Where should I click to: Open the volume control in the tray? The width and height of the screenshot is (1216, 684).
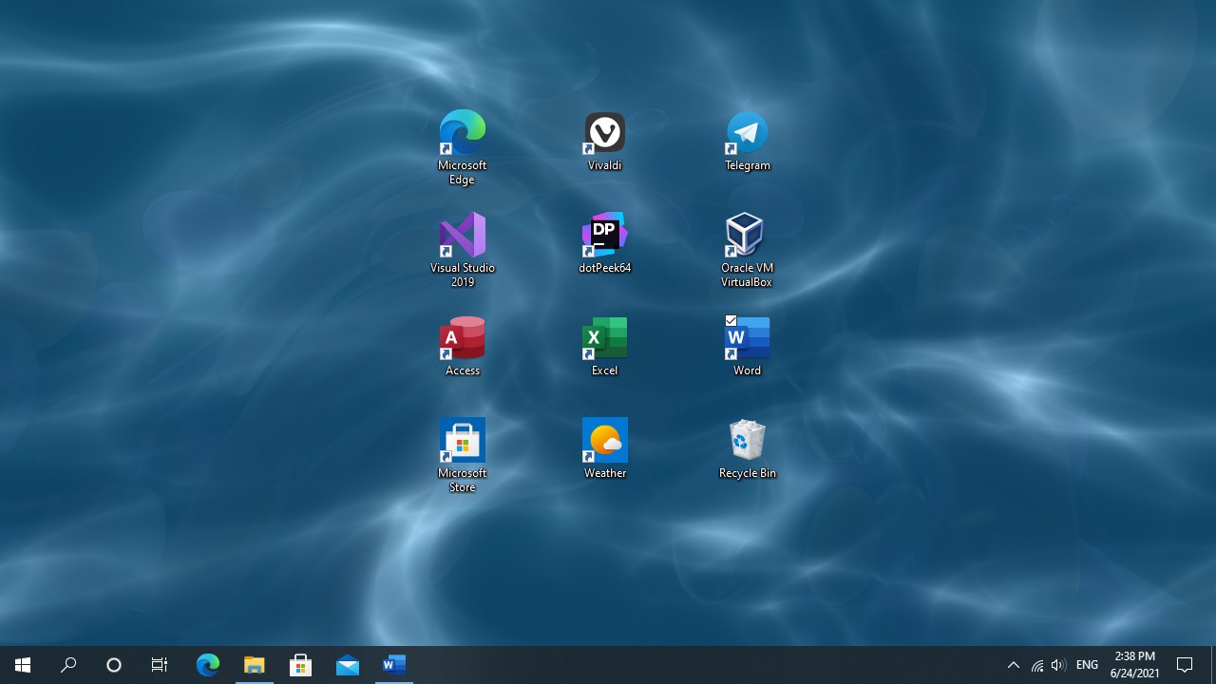[1058, 665]
